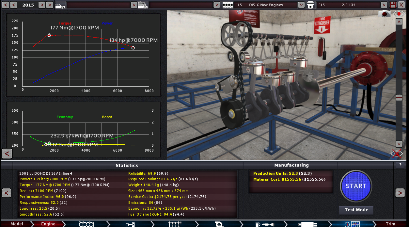
Task: Click the engine family block icon
Action: (228, 5)
